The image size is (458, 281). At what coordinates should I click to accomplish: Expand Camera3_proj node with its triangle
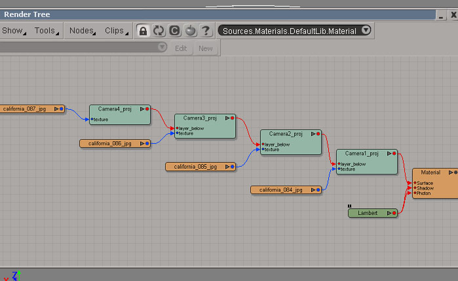(x=227, y=118)
